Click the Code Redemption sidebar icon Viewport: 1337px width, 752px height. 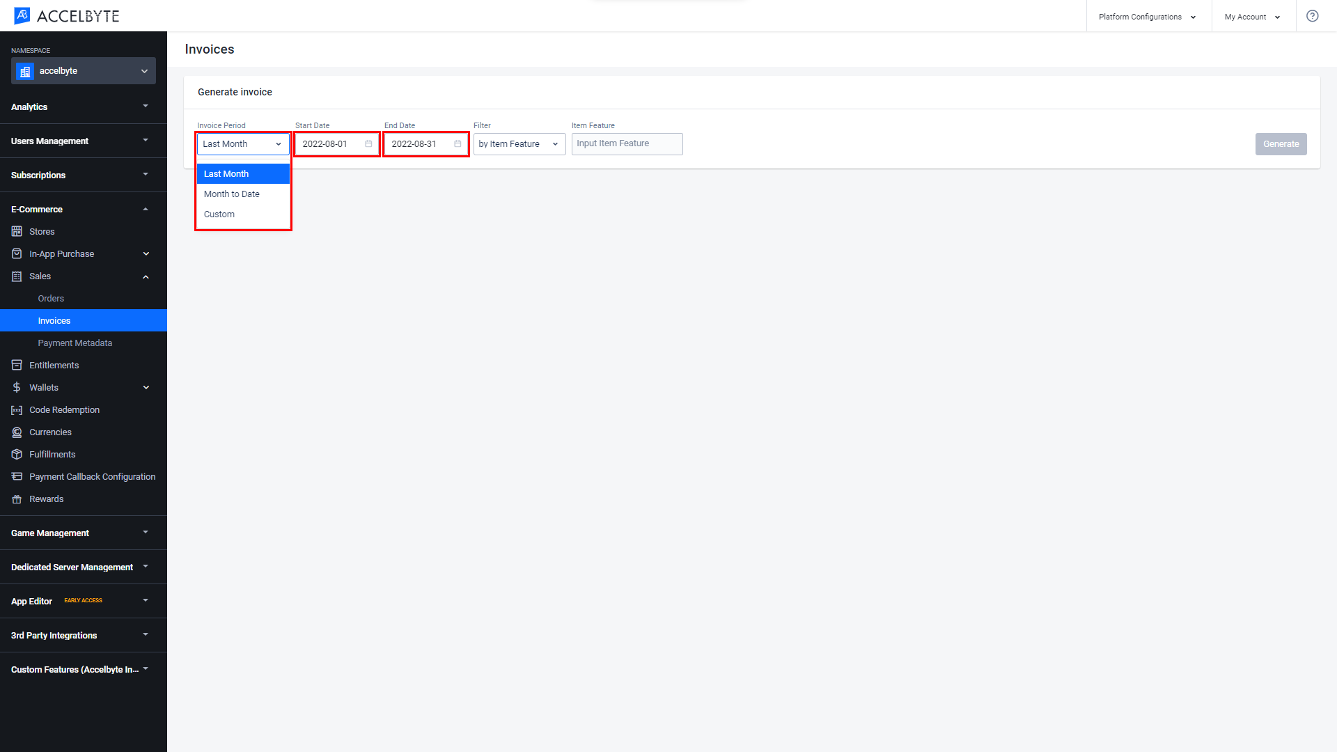click(x=17, y=409)
